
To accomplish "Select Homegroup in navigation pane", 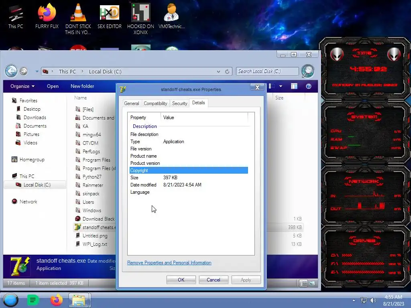I will click(x=32, y=160).
